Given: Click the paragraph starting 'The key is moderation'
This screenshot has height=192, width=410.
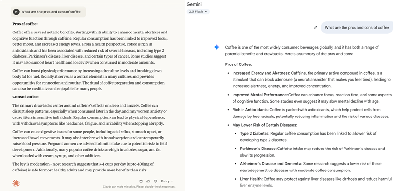Looking at the screenshot, I should (x=83, y=167).
